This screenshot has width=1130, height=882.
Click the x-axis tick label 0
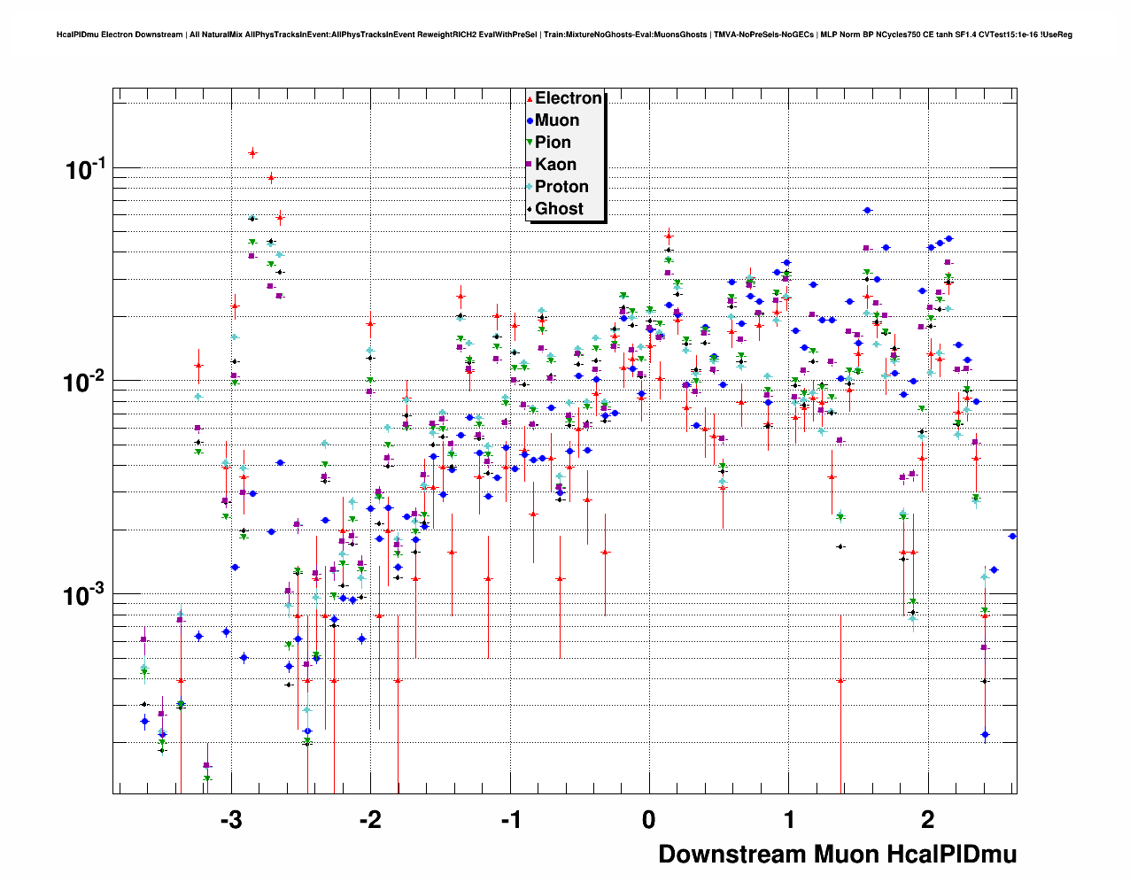point(649,820)
